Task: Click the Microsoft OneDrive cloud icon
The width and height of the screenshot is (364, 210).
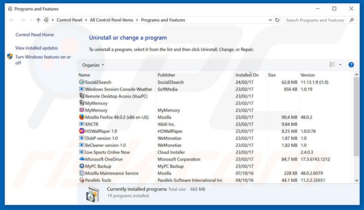Action: tap(82, 159)
